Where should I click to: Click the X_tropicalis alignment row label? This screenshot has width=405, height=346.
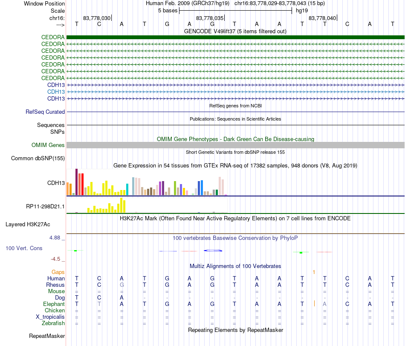50,317
